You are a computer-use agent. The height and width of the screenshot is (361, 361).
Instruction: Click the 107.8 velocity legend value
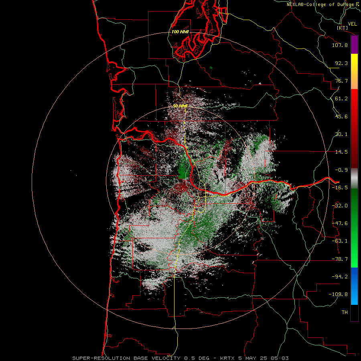point(340,45)
